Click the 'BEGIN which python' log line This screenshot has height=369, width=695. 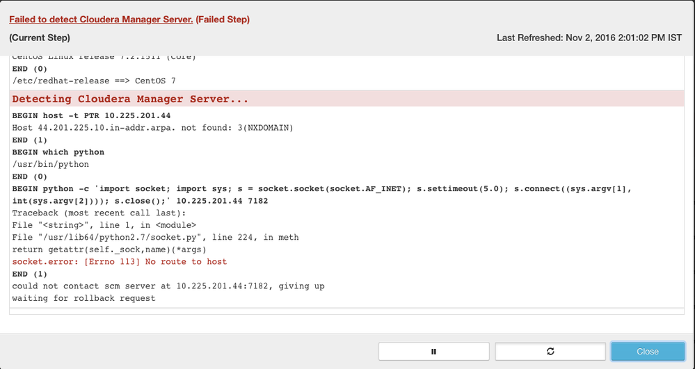(x=58, y=152)
